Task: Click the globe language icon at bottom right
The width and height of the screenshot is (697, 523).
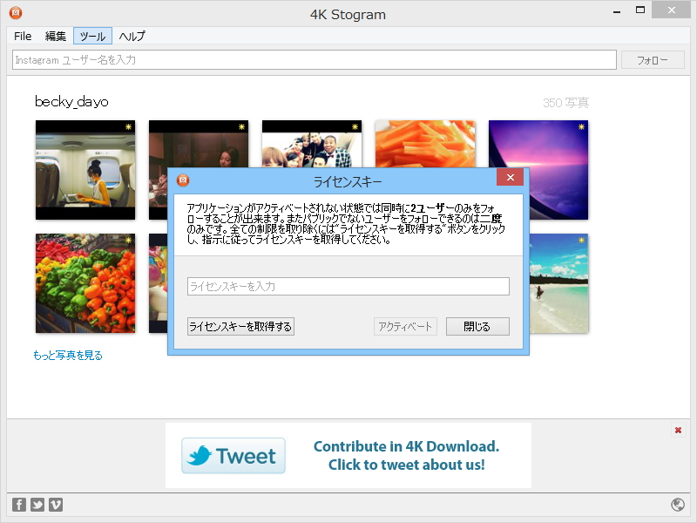Action: click(679, 504)
